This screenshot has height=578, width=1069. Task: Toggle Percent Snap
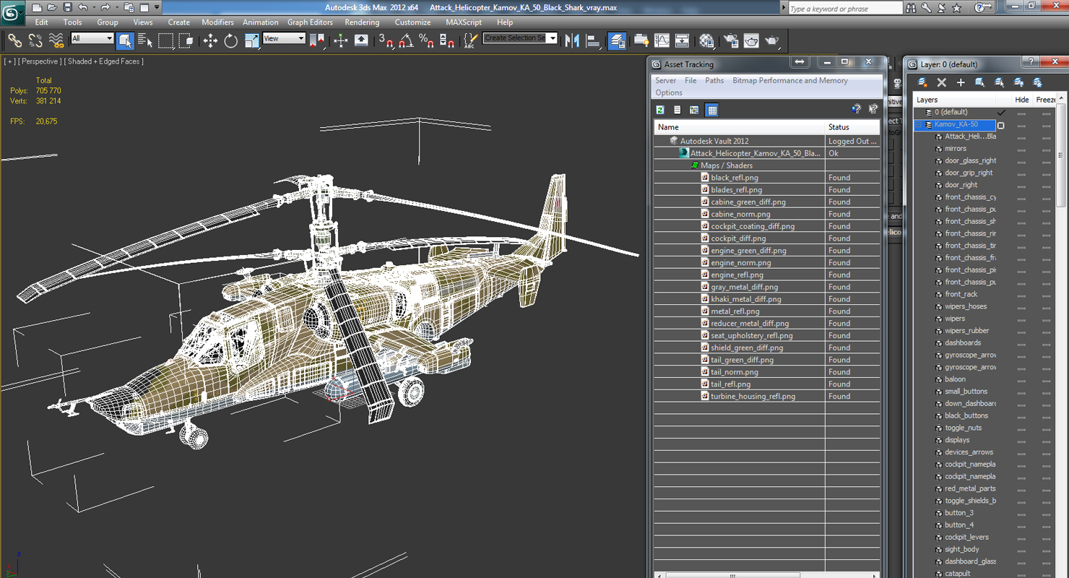click(426, 40)
